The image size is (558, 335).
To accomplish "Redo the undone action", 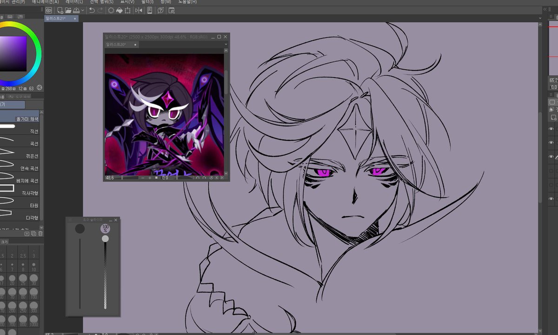I will tap(100, 10).
